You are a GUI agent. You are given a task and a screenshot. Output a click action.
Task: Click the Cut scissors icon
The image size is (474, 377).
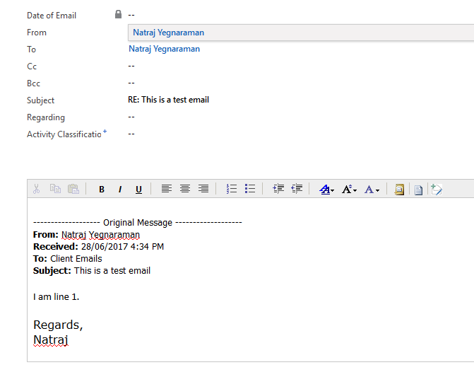tap(36, 189)
